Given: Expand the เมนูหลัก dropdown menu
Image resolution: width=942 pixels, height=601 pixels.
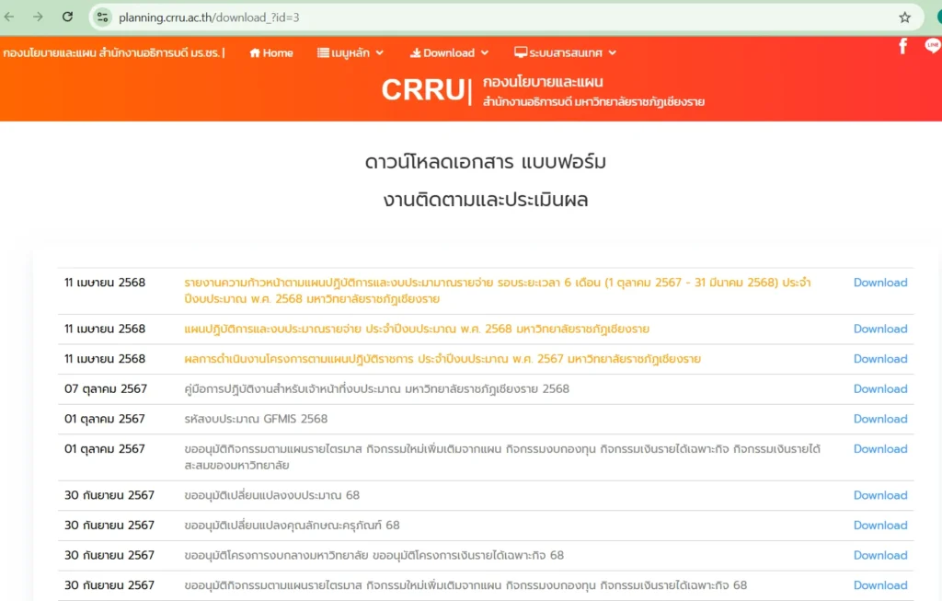Looking at the screenshot, I should 350,52.
